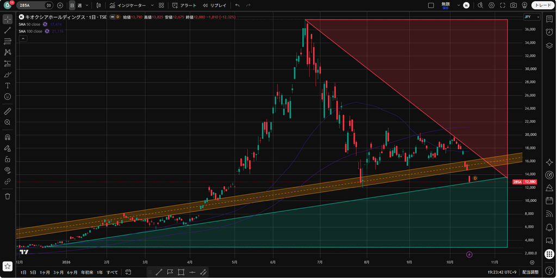Click the トレード trade button
The width and height of the screenshot is (557, 278).
543,5
